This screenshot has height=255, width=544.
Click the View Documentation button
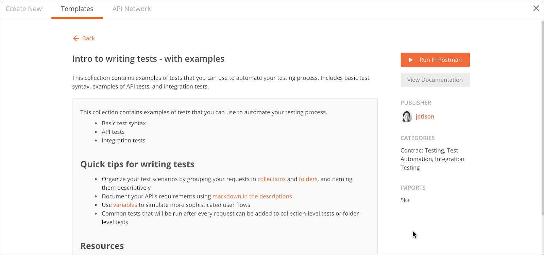tap(435, 80)
